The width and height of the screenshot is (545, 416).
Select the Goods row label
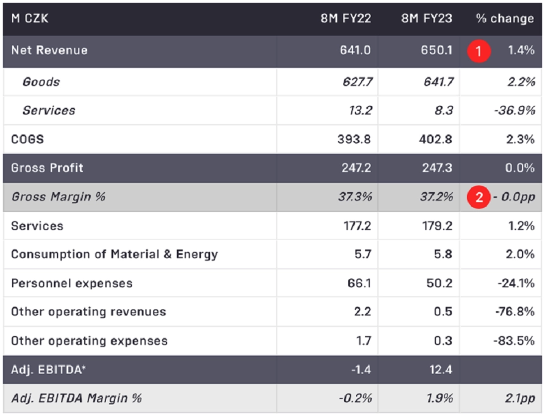point(41,82)
